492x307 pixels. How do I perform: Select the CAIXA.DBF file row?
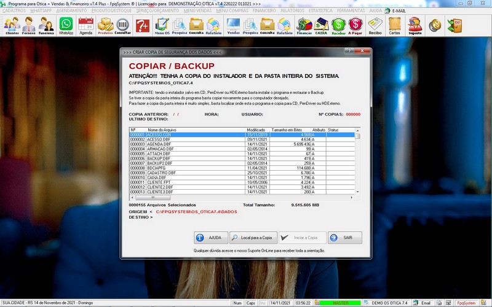(242, 177)
